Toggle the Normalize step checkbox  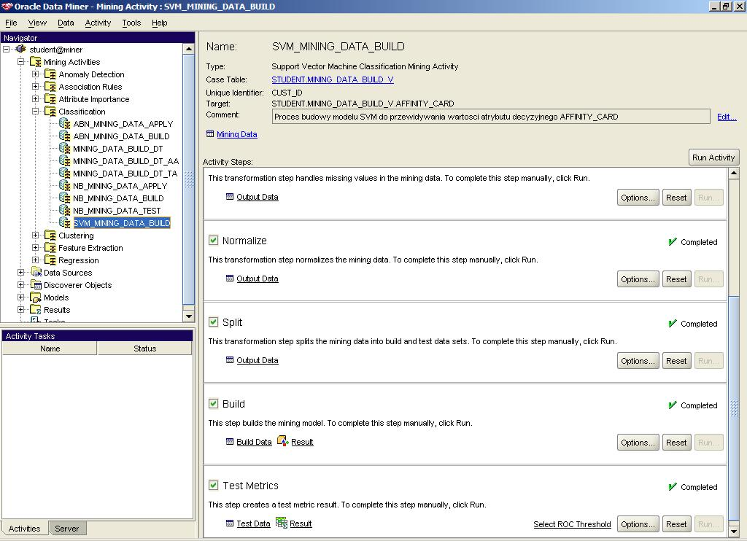coord(214,241)
